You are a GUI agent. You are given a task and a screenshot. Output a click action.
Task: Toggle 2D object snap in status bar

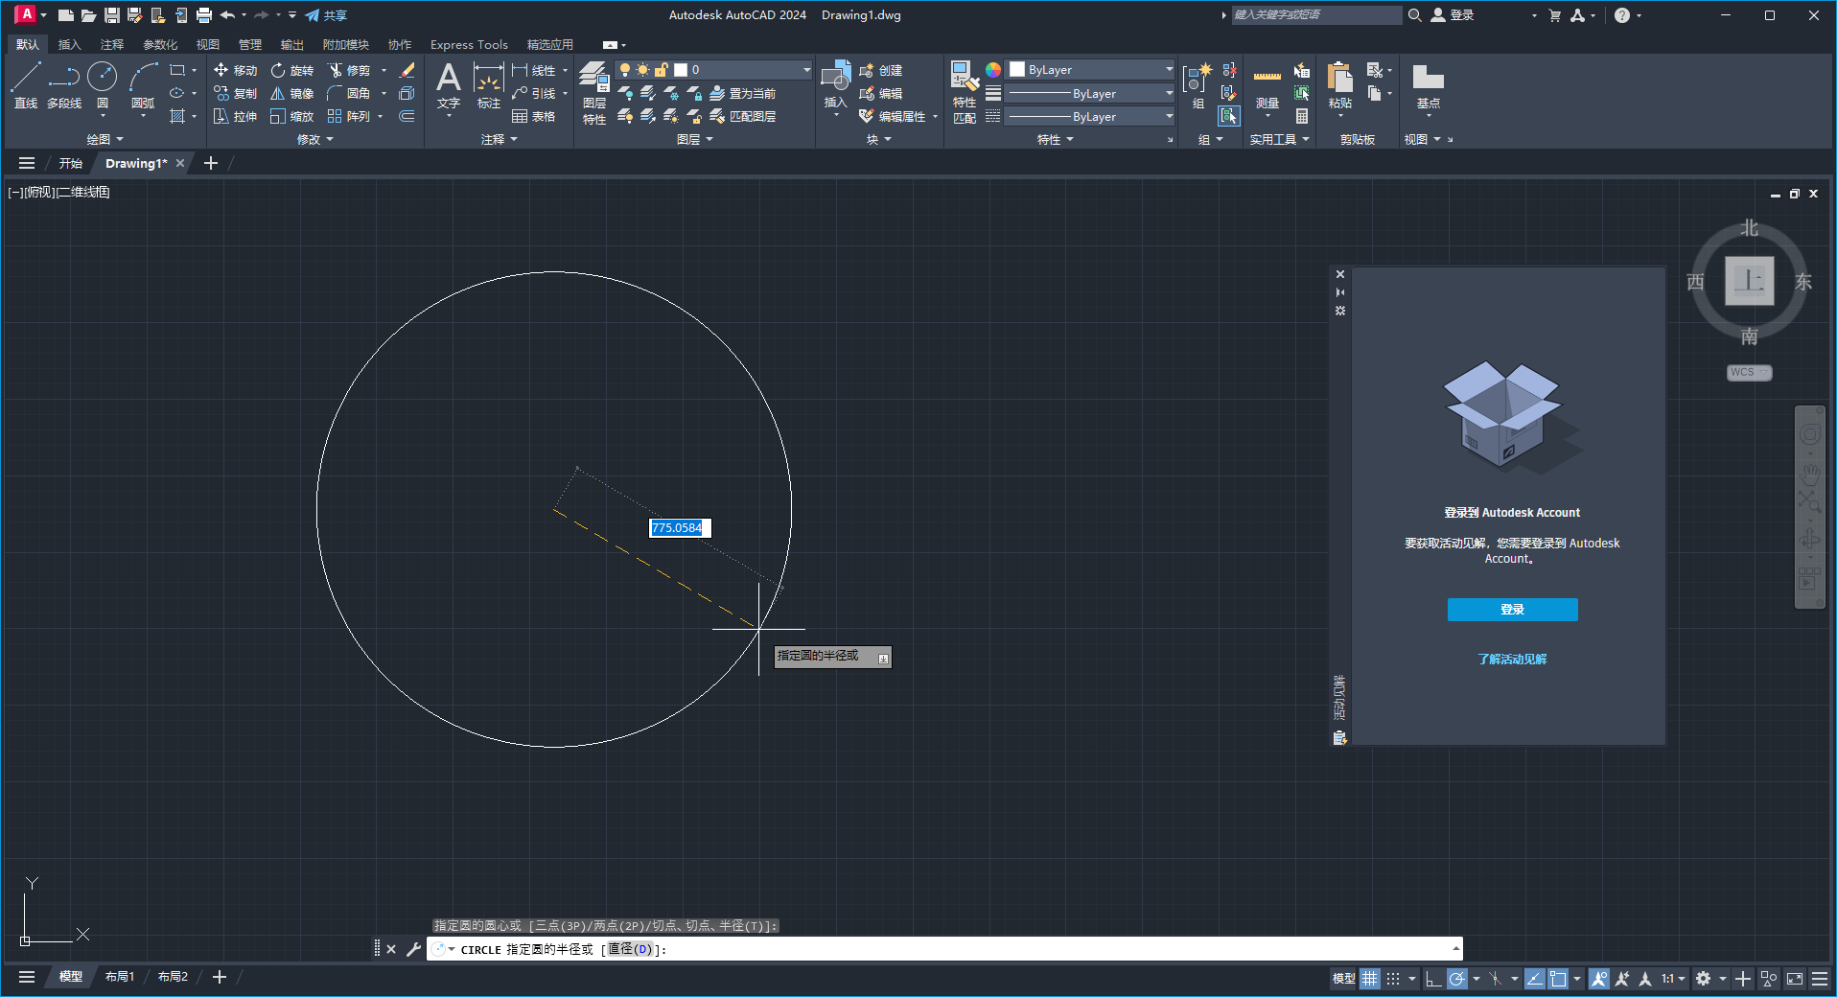coord(1559,979)
